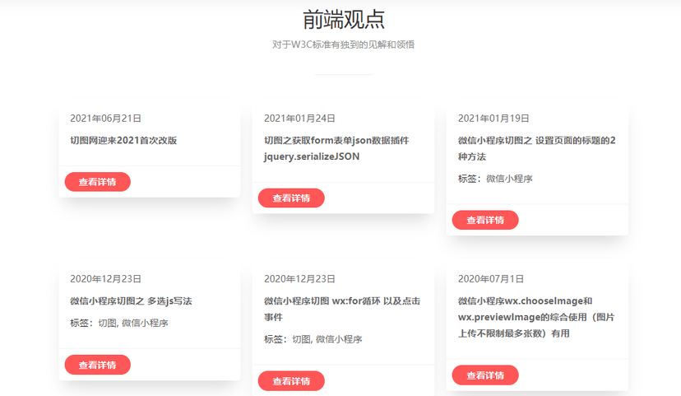
Task: Click 查看详情 under wx:for循环 article
Action: click(x=291, y=381)
